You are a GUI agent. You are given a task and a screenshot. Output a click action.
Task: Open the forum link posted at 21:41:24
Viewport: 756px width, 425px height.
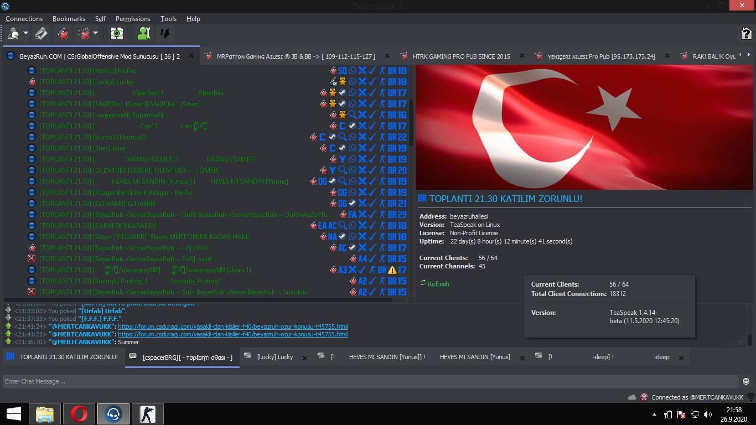point(233,326)
